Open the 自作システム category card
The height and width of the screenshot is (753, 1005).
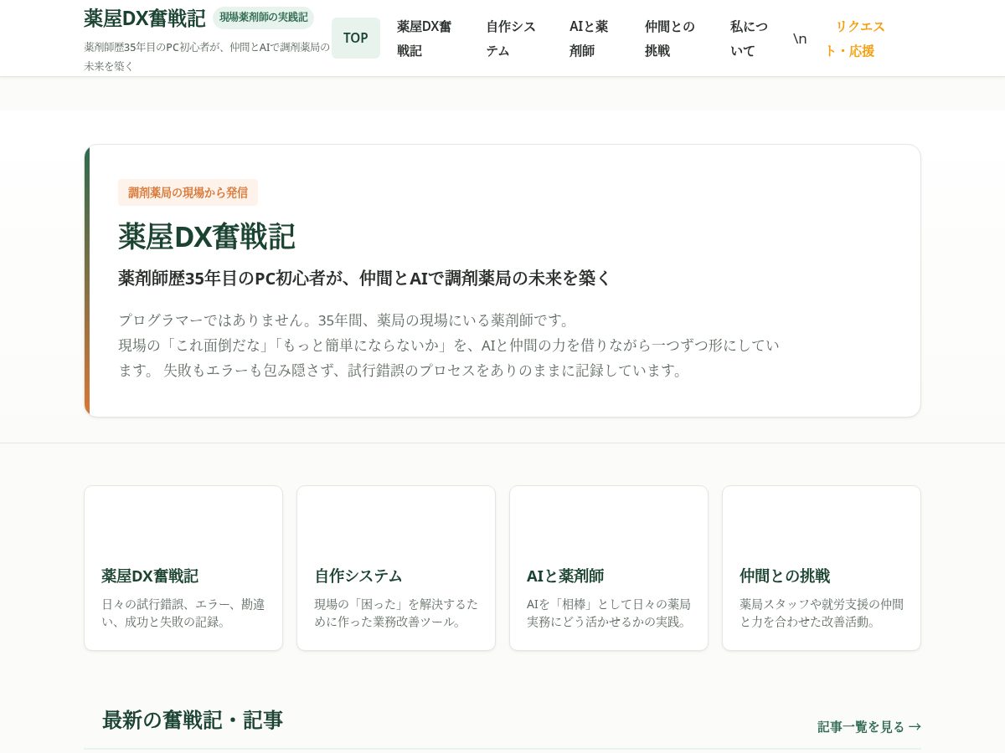coord(396,568)
